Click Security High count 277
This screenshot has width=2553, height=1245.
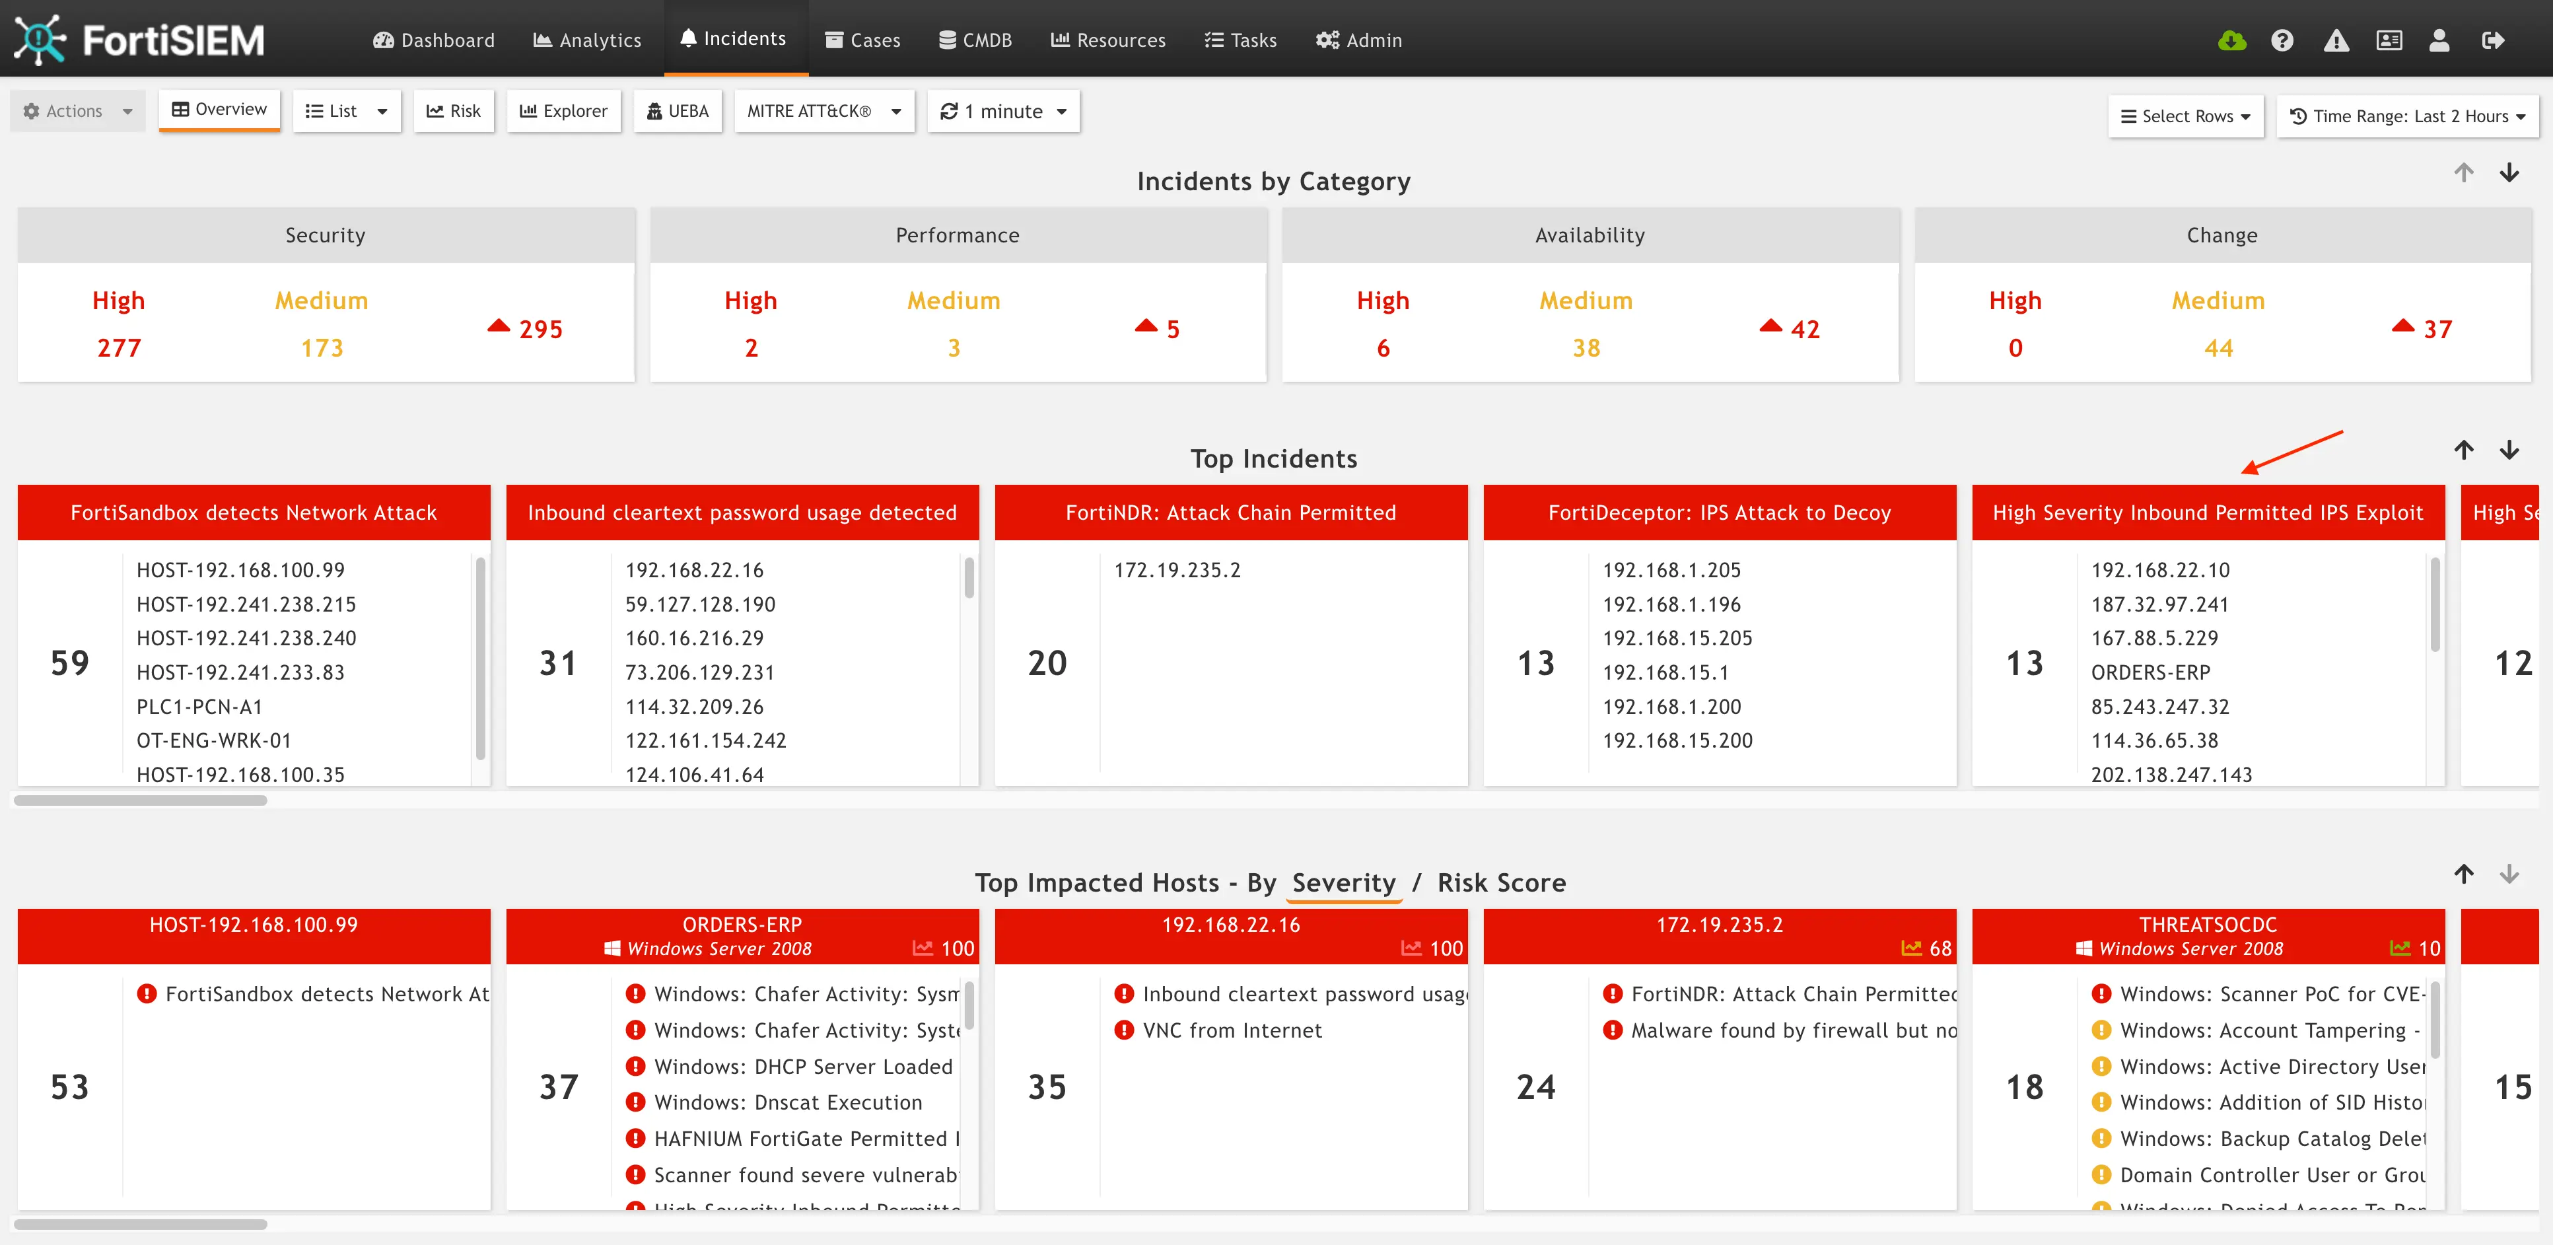[x=119, y=348]
